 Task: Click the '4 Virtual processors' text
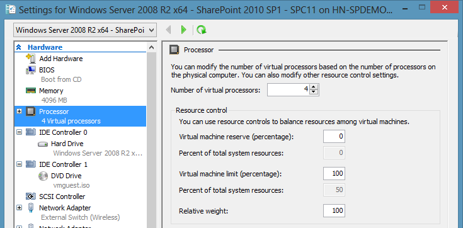pyautogui.click(x=71, y=121)
